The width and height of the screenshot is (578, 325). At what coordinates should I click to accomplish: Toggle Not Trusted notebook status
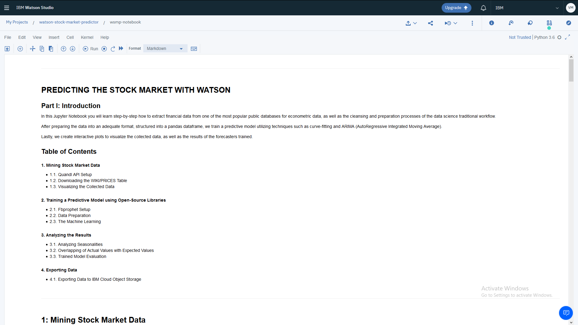[520, 37]
